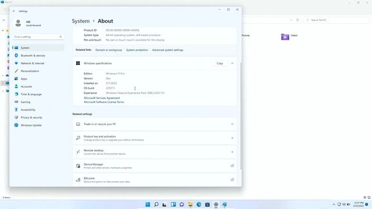The image size is (372, 209).
Task: Open the Start menu
Action: 148,204
